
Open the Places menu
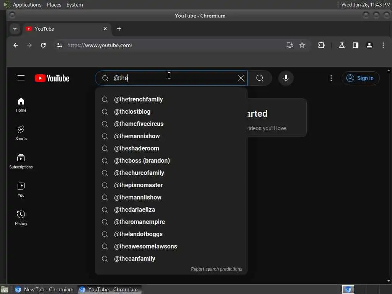tap(54, 5)
